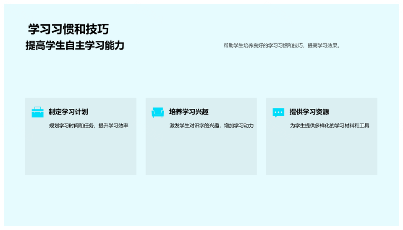Viewport: 403px width, 230px height.
Task: Click the gap between first and second cards
Action: click(x=141, y=136)
